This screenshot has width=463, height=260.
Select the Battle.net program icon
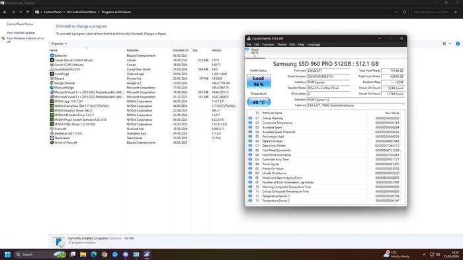point(52,55)
